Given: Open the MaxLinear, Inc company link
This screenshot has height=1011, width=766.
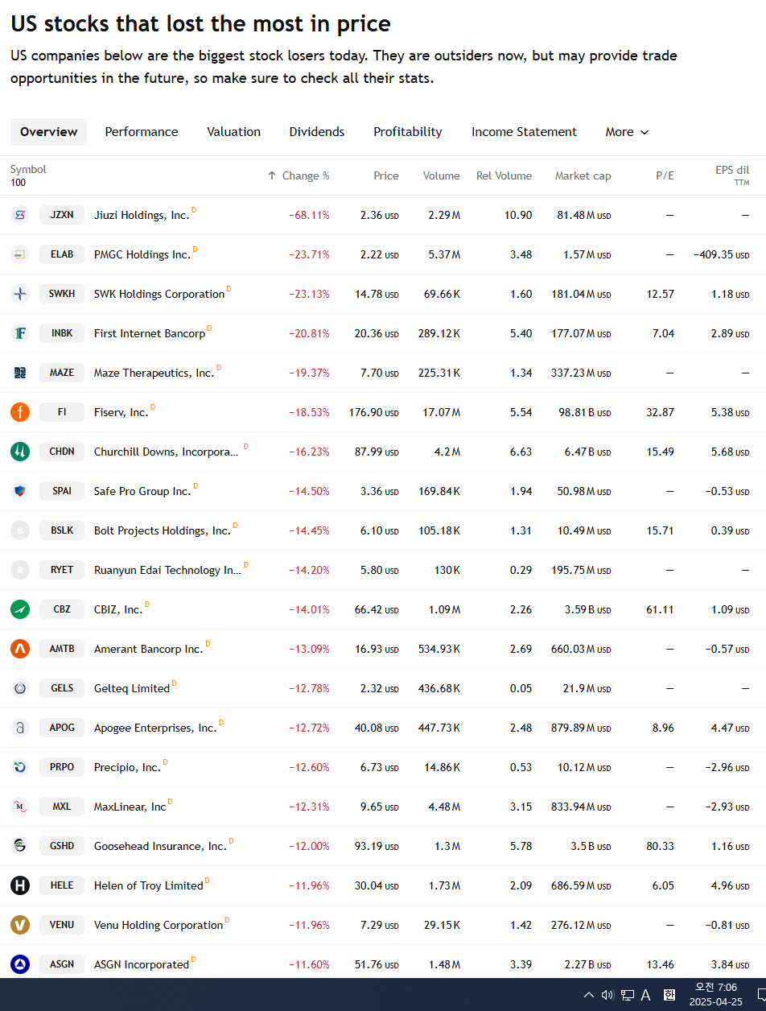Looking at the screenshot, I should (x=130, y=807).
